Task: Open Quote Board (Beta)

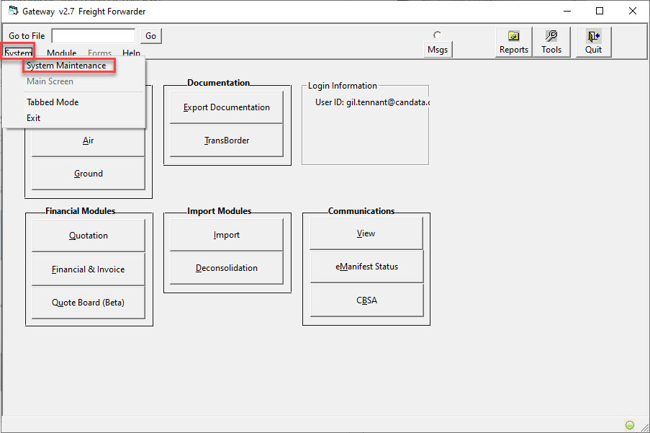Action: (x=89, y=303)
